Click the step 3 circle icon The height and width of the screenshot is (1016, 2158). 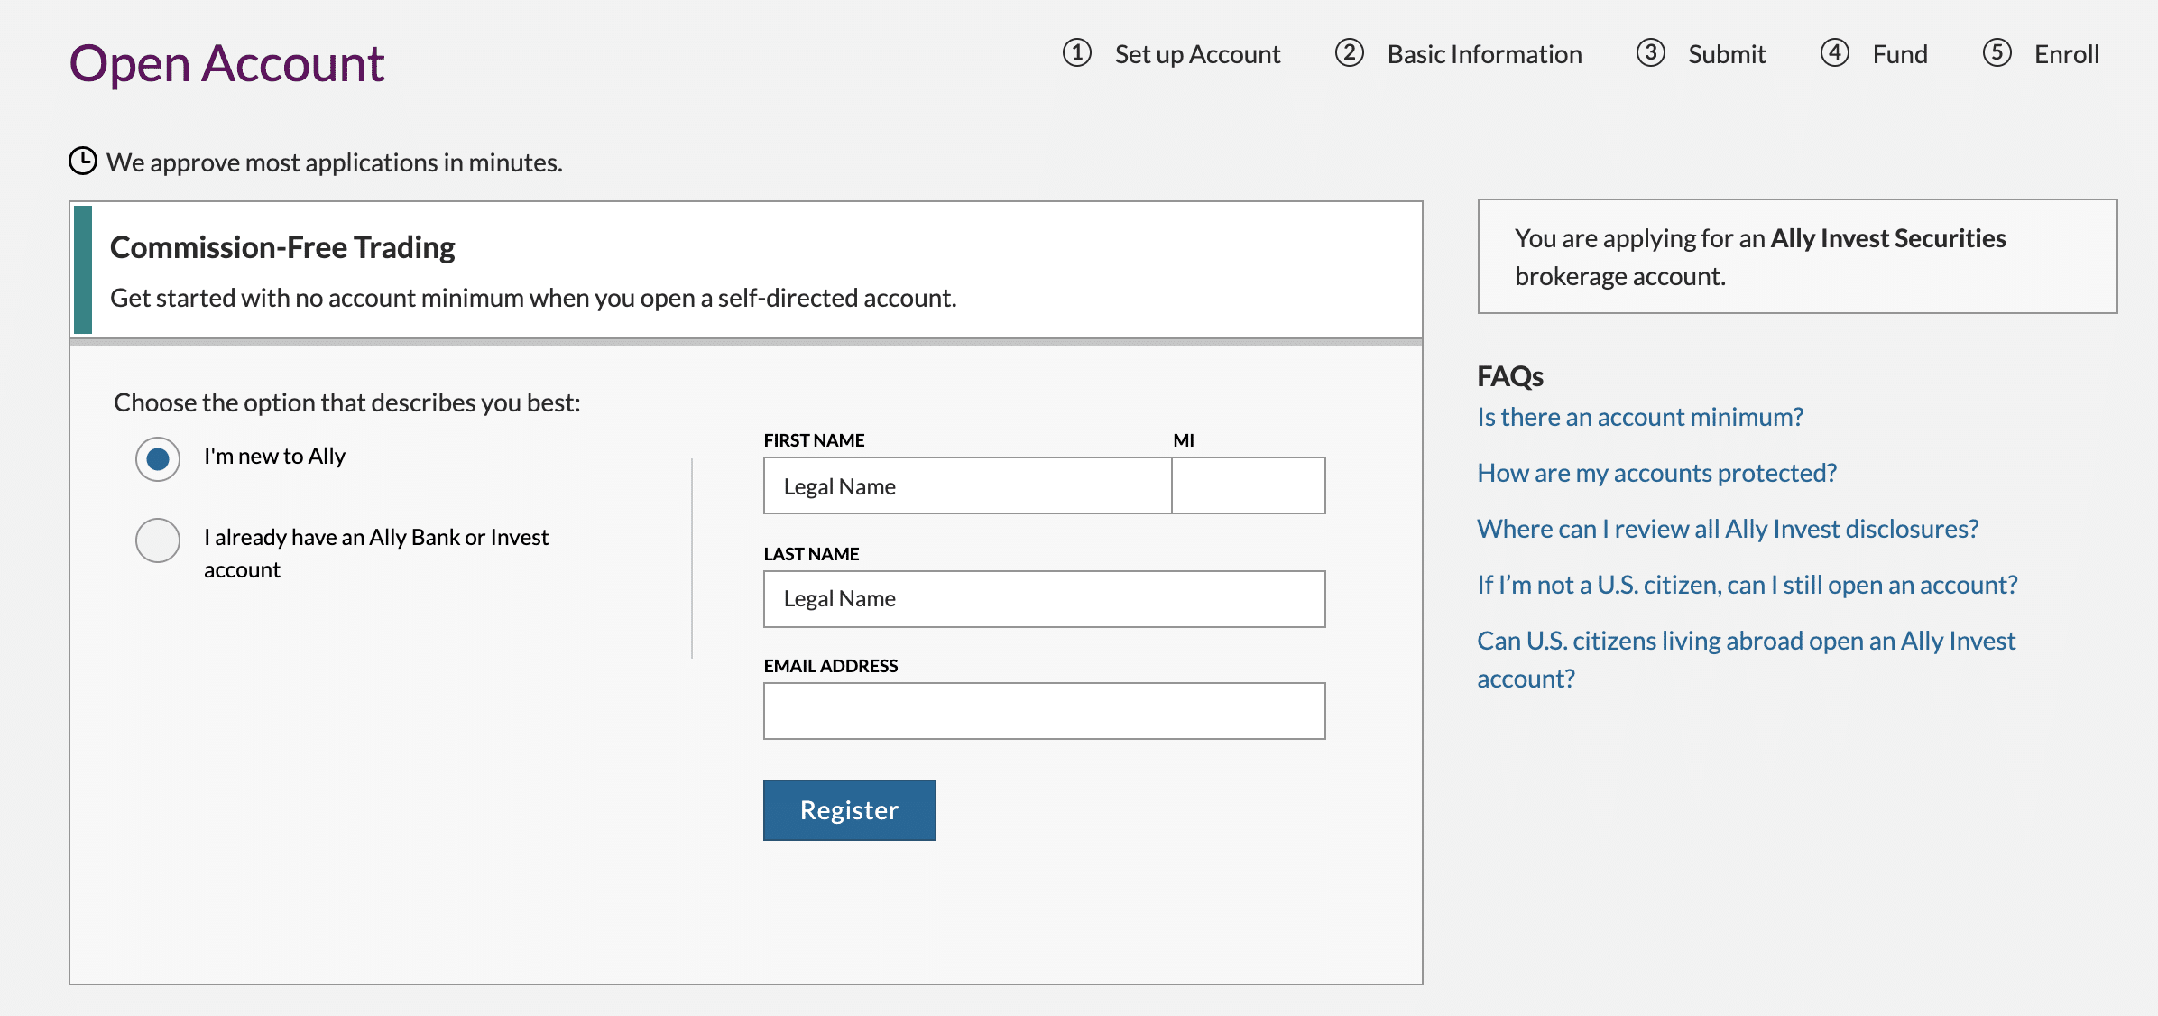point(1650,53)
